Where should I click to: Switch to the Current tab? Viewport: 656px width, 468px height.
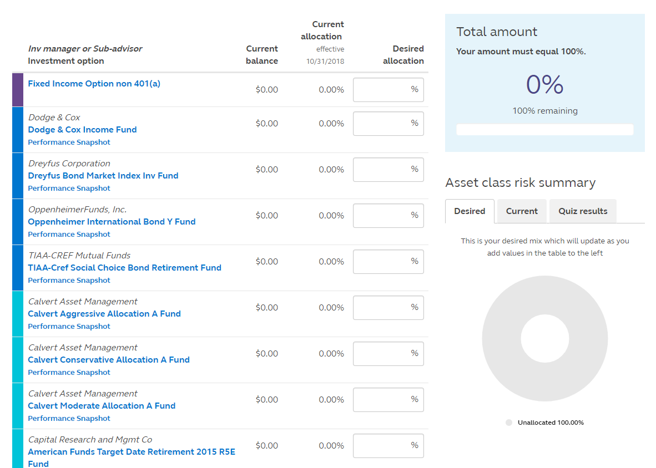[x=522, y=211]
